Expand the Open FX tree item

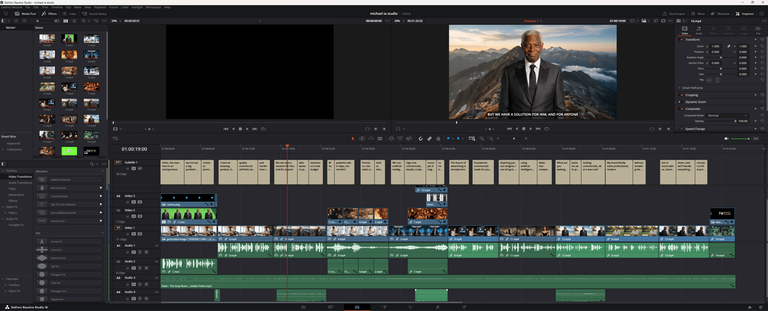(x=3, y=207)
